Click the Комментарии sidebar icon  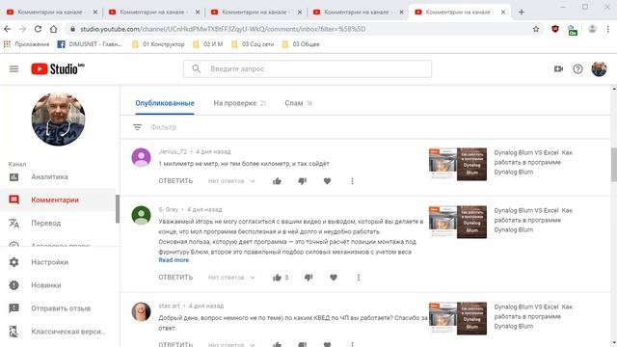(13, 200)
